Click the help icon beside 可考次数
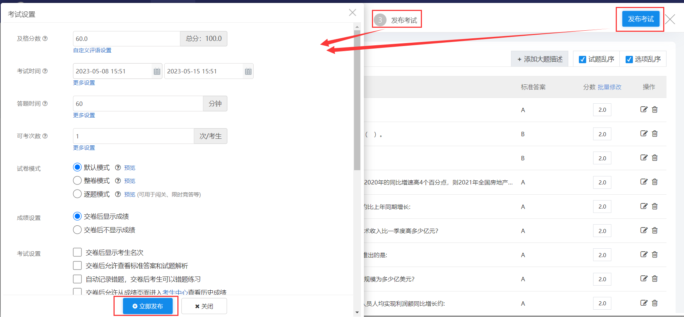 45,136
